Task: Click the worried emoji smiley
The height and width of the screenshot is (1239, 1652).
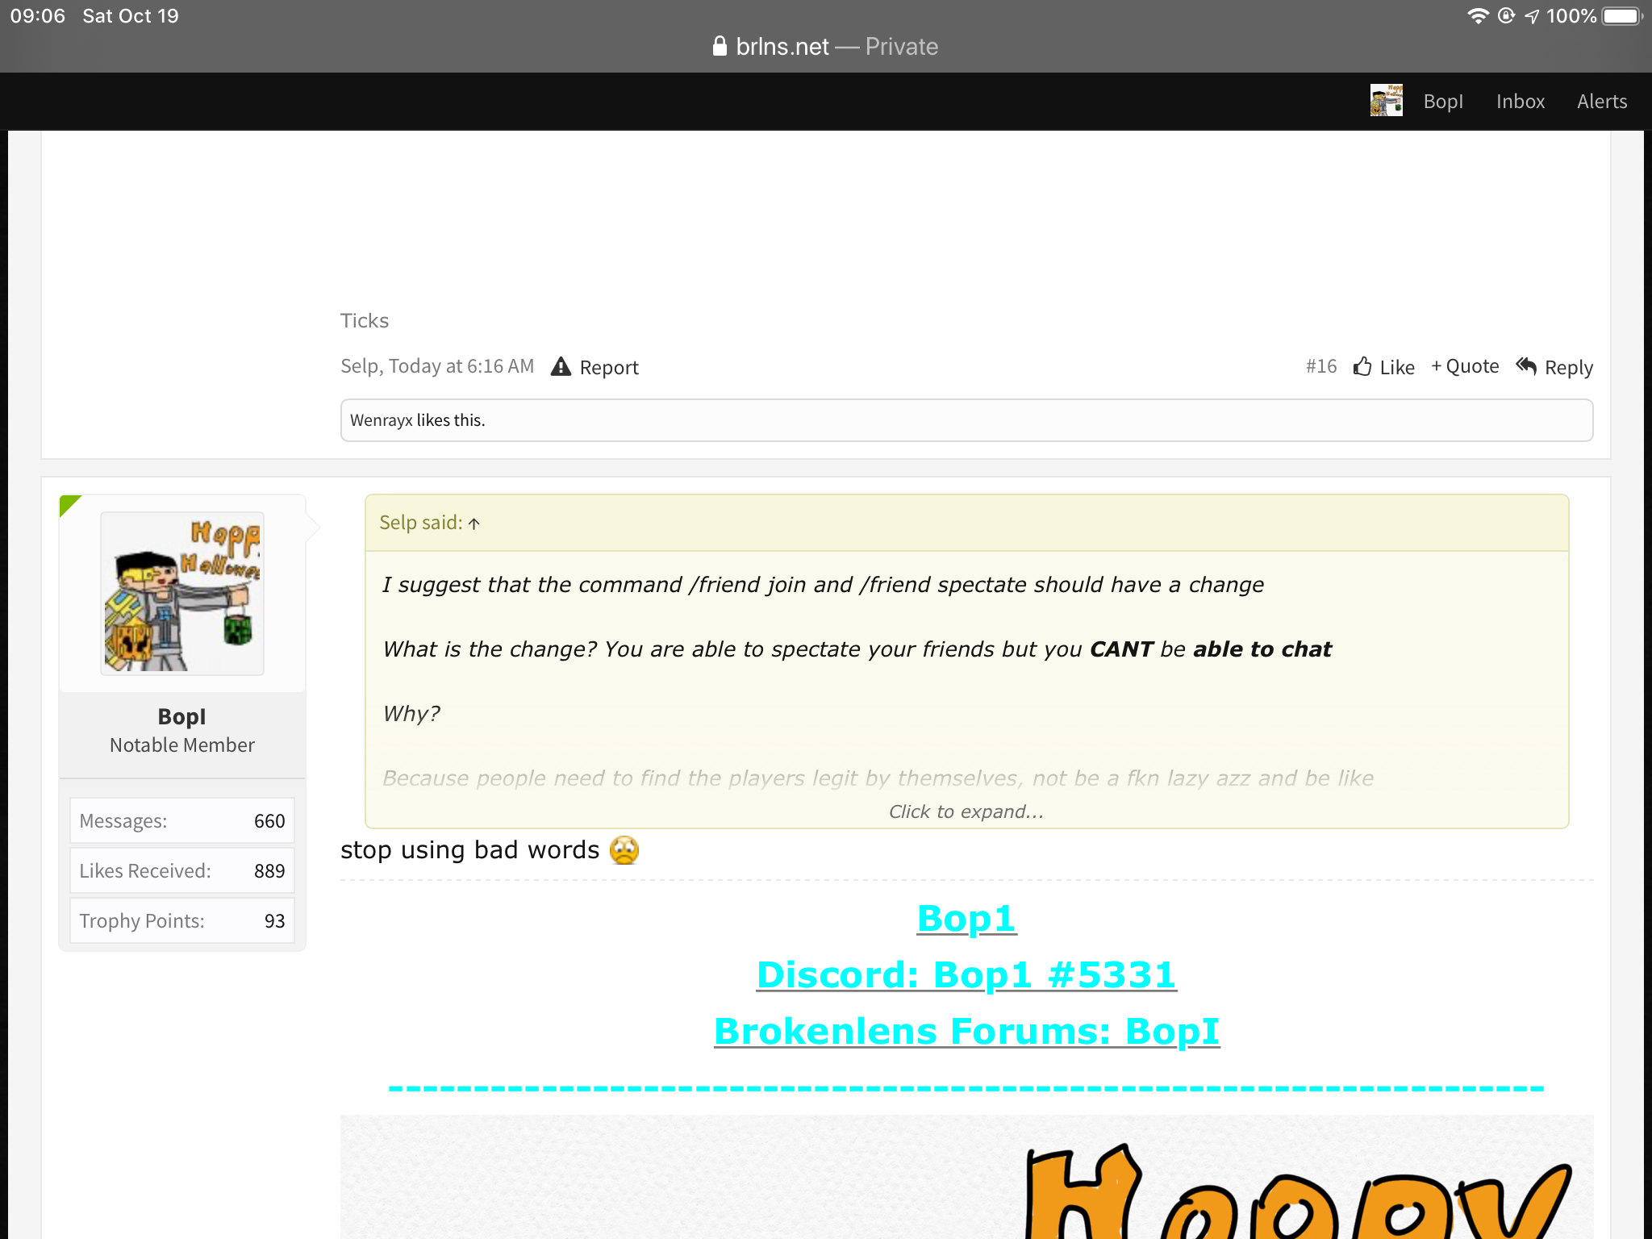Action: click(624, 850)
